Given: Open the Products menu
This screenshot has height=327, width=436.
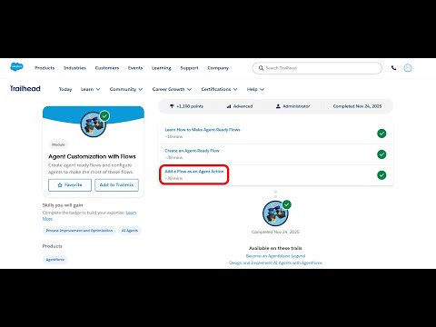Looking at the screenshot, I should click(45, 68).
